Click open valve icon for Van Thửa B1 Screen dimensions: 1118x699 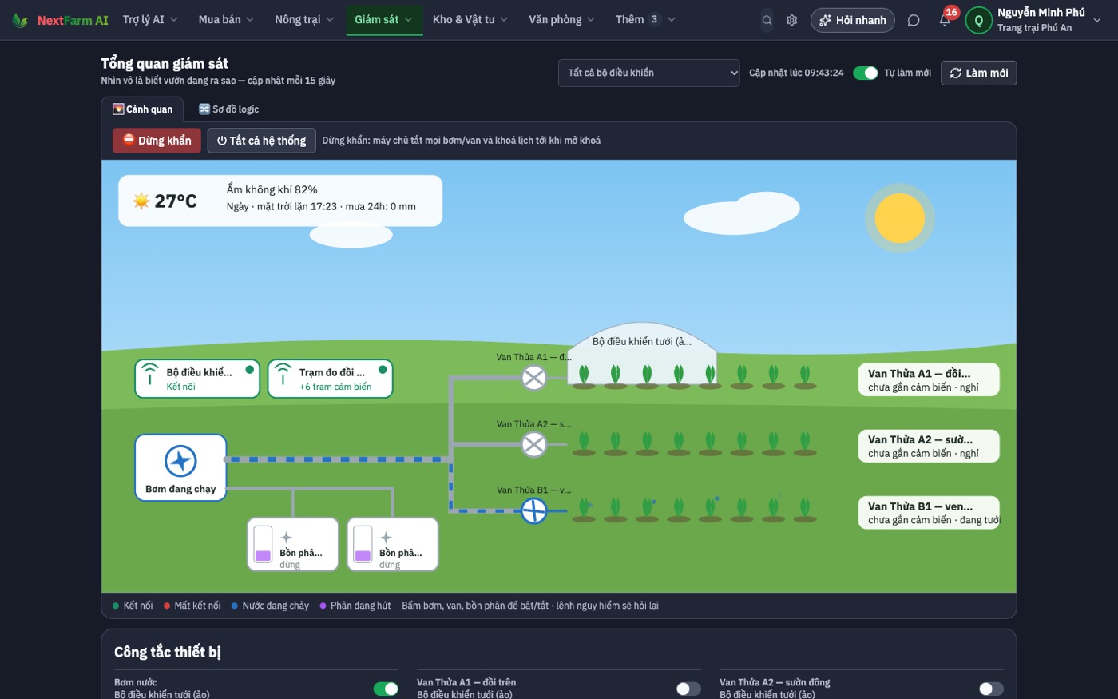(533, 510)
